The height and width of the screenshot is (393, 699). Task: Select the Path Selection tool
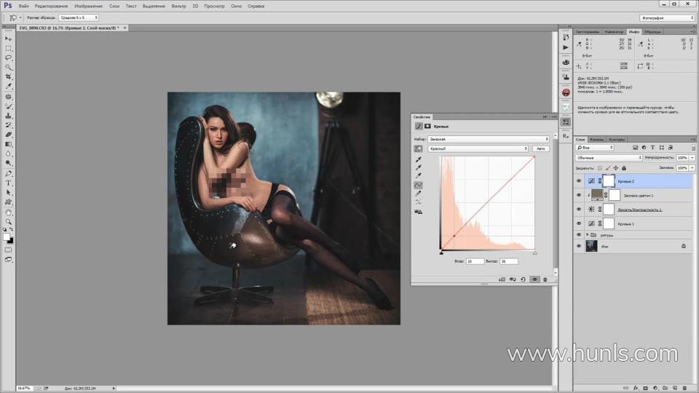coord(9,192)
